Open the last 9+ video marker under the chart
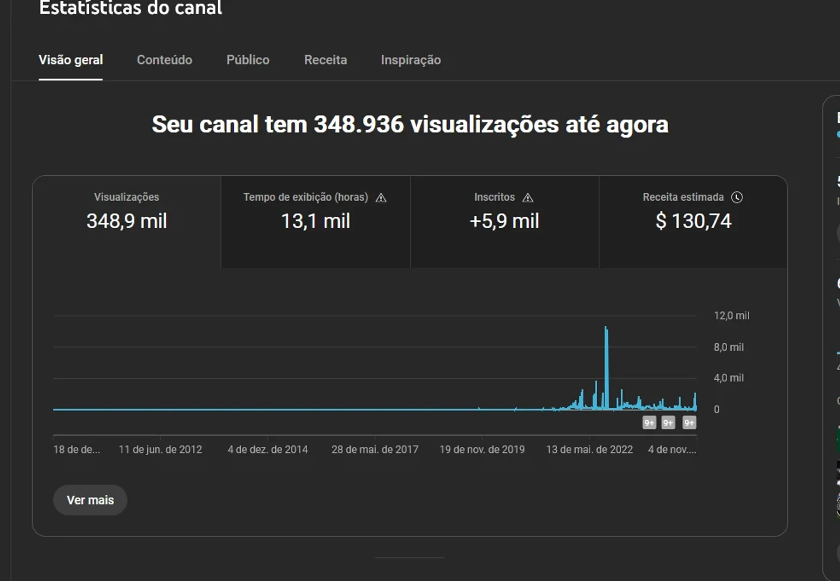 [689, 423]
